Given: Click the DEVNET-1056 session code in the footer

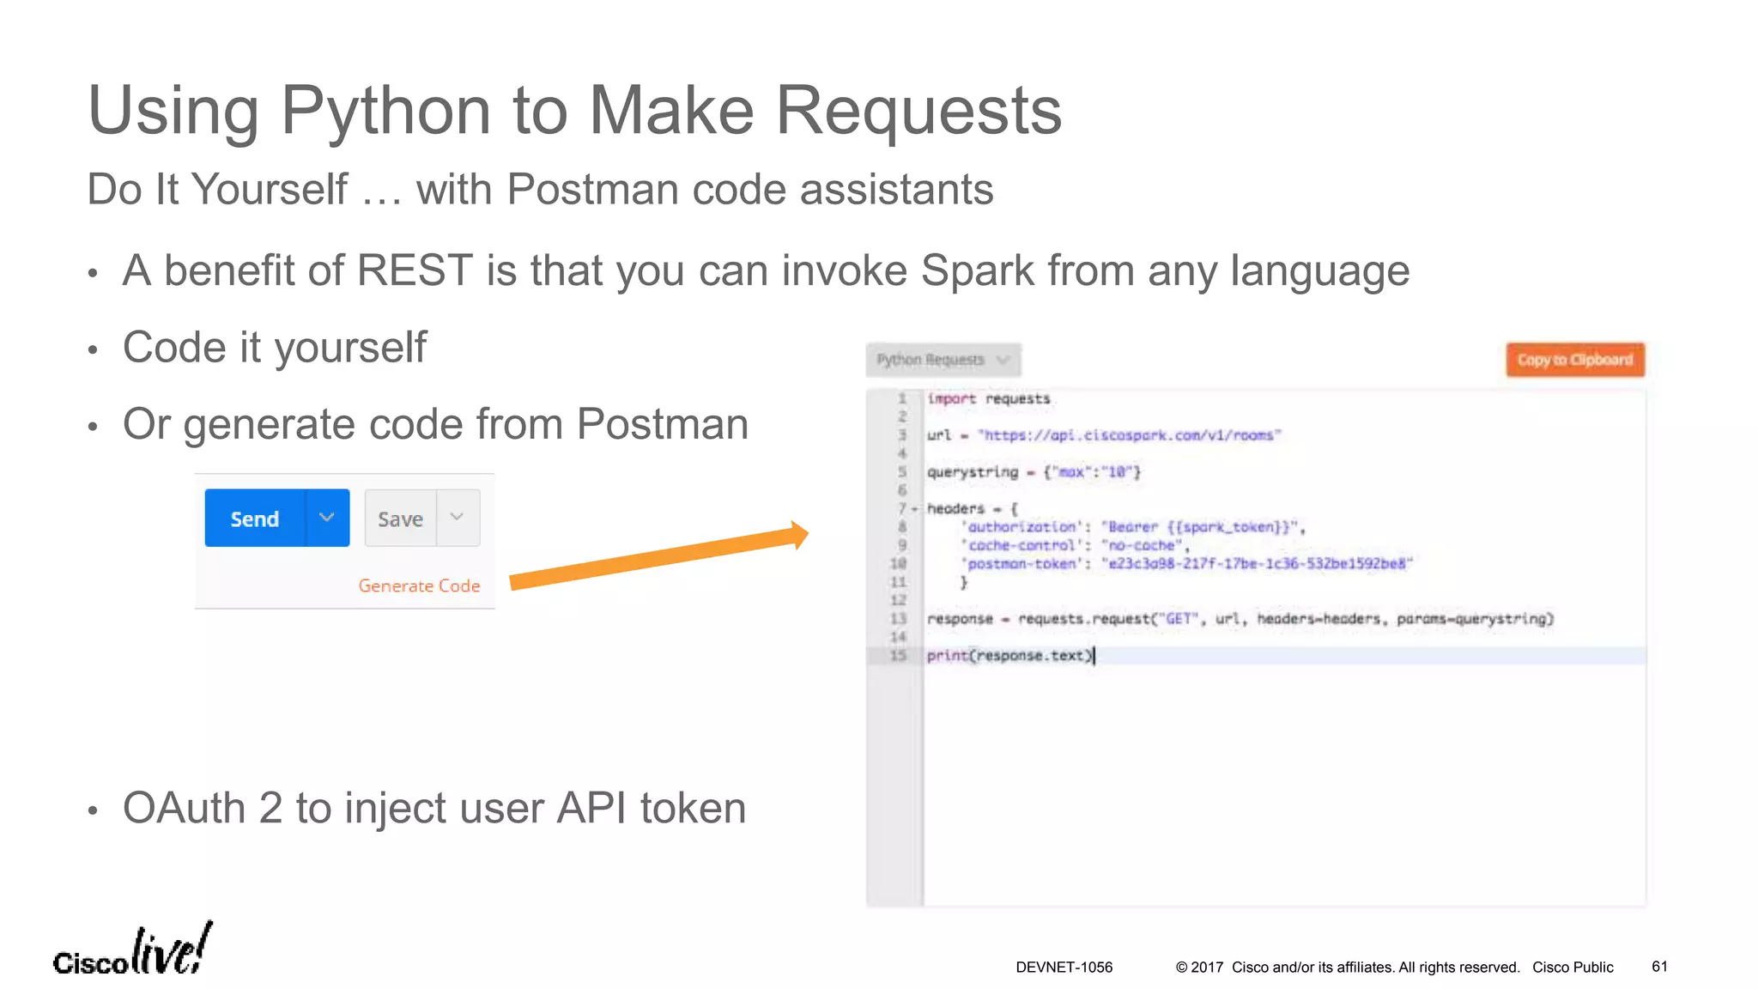Looking at the screenshot, I should pos(1064,968).
